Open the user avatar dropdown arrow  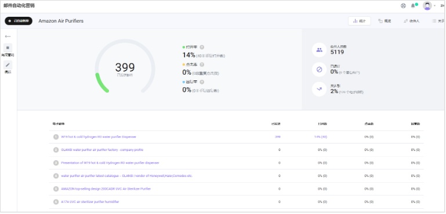coord(434,6)
